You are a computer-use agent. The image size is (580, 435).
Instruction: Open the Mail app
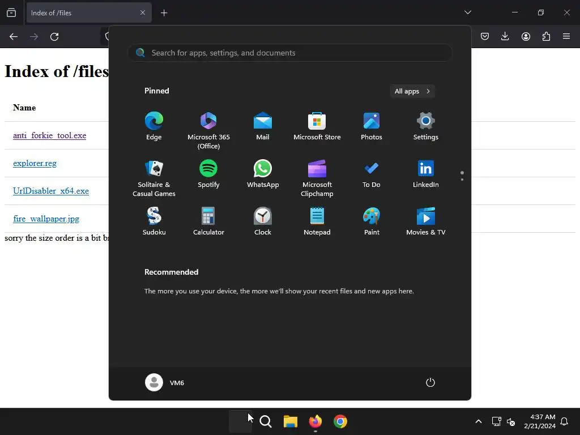point(263,126)
